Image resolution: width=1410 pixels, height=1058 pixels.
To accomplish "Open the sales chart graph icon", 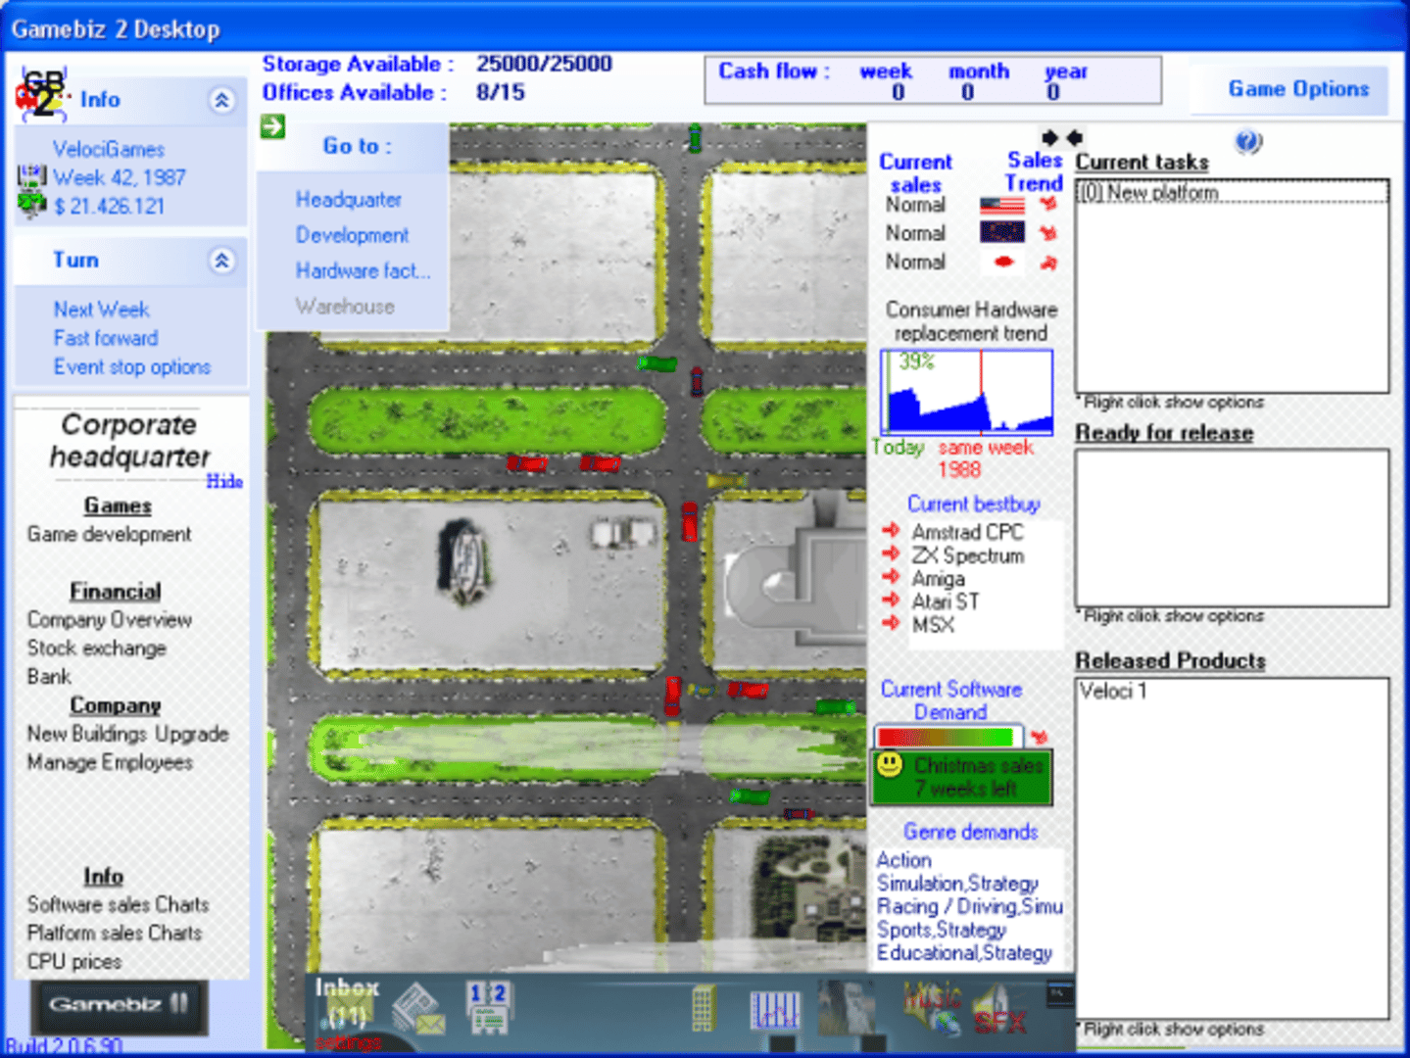I will coord(774,1010).
